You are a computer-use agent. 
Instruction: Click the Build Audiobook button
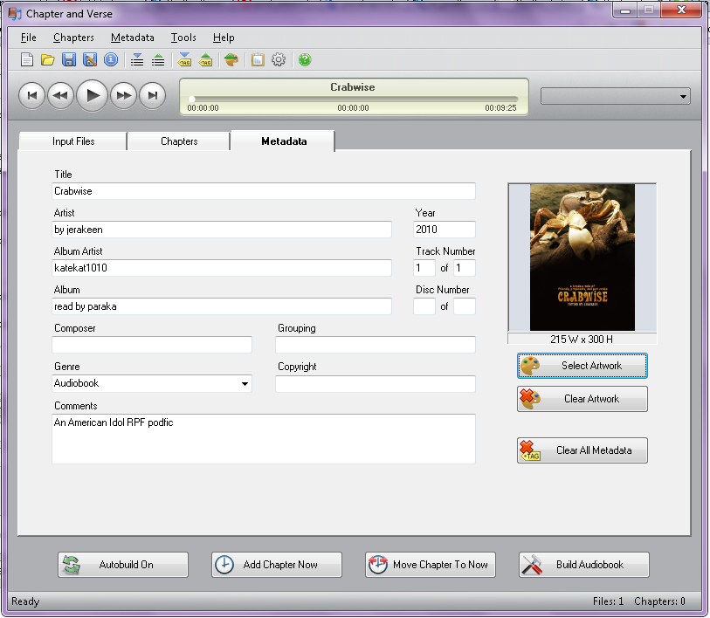583,565
